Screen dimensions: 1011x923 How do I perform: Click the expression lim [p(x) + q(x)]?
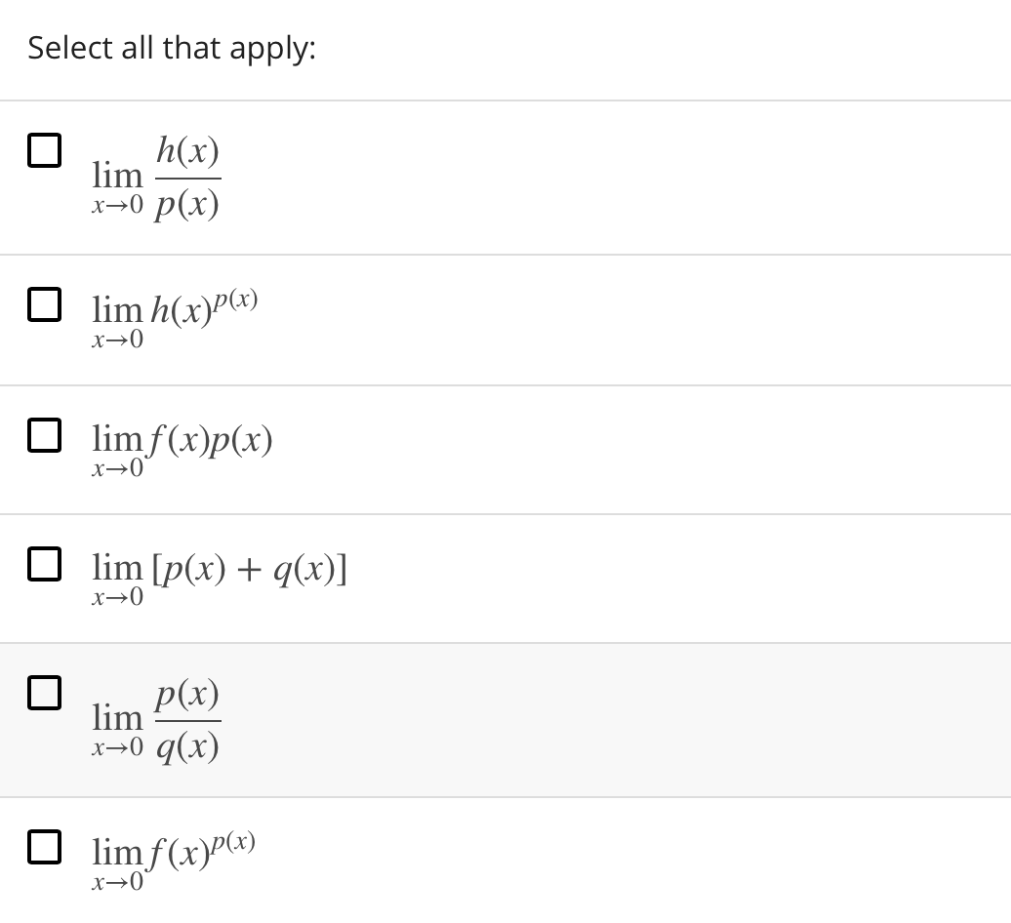pyautogui.click(x=220, y=571)
